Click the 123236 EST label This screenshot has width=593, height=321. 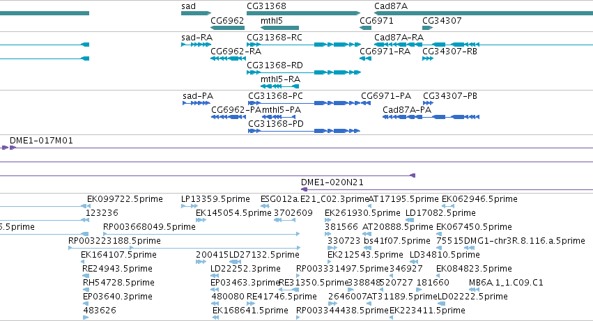(102, 213)
